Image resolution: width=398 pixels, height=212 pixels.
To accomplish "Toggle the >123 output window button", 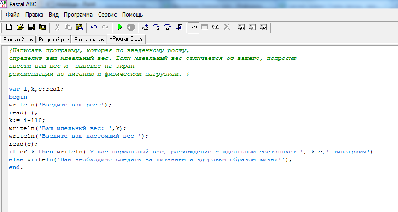I will [193, 27].
